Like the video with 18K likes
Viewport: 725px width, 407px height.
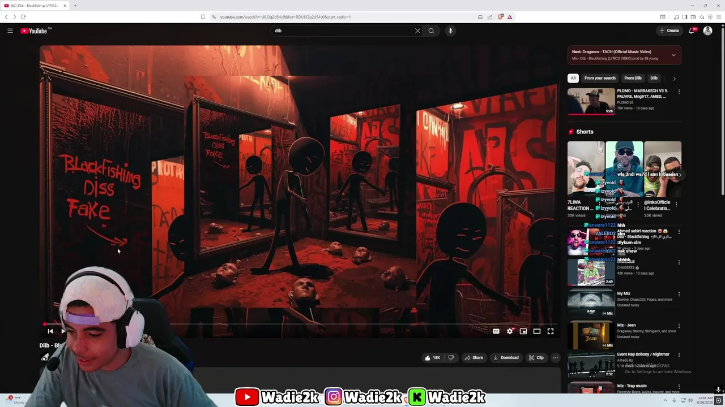[x=432, y=357]
